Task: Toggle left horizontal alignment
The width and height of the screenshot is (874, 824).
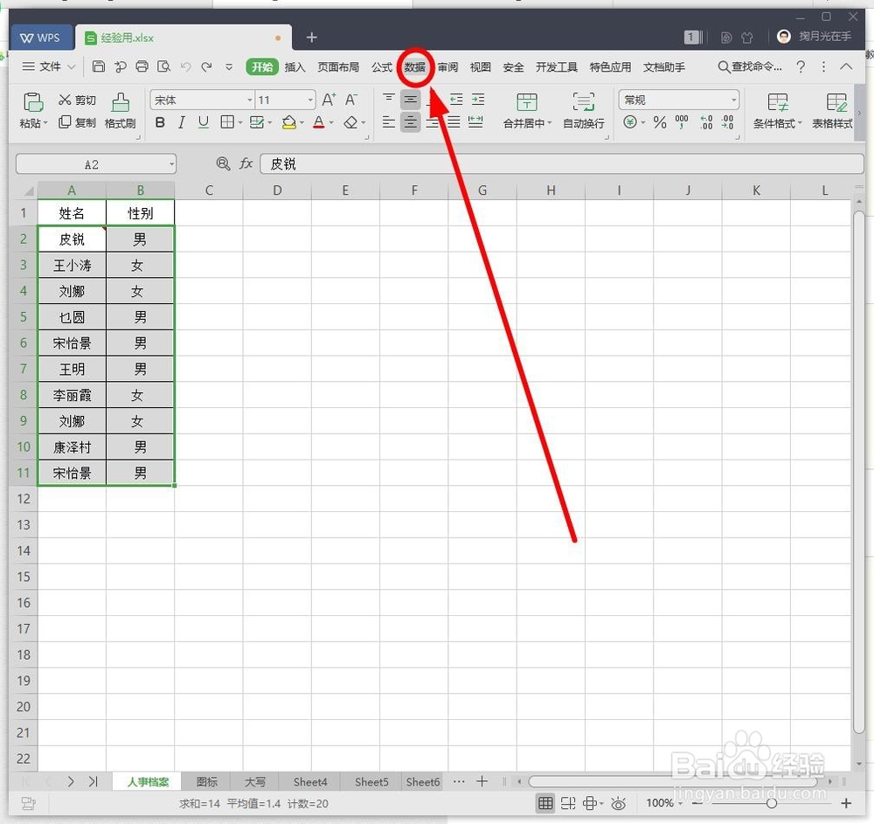Action: (389, 122)
